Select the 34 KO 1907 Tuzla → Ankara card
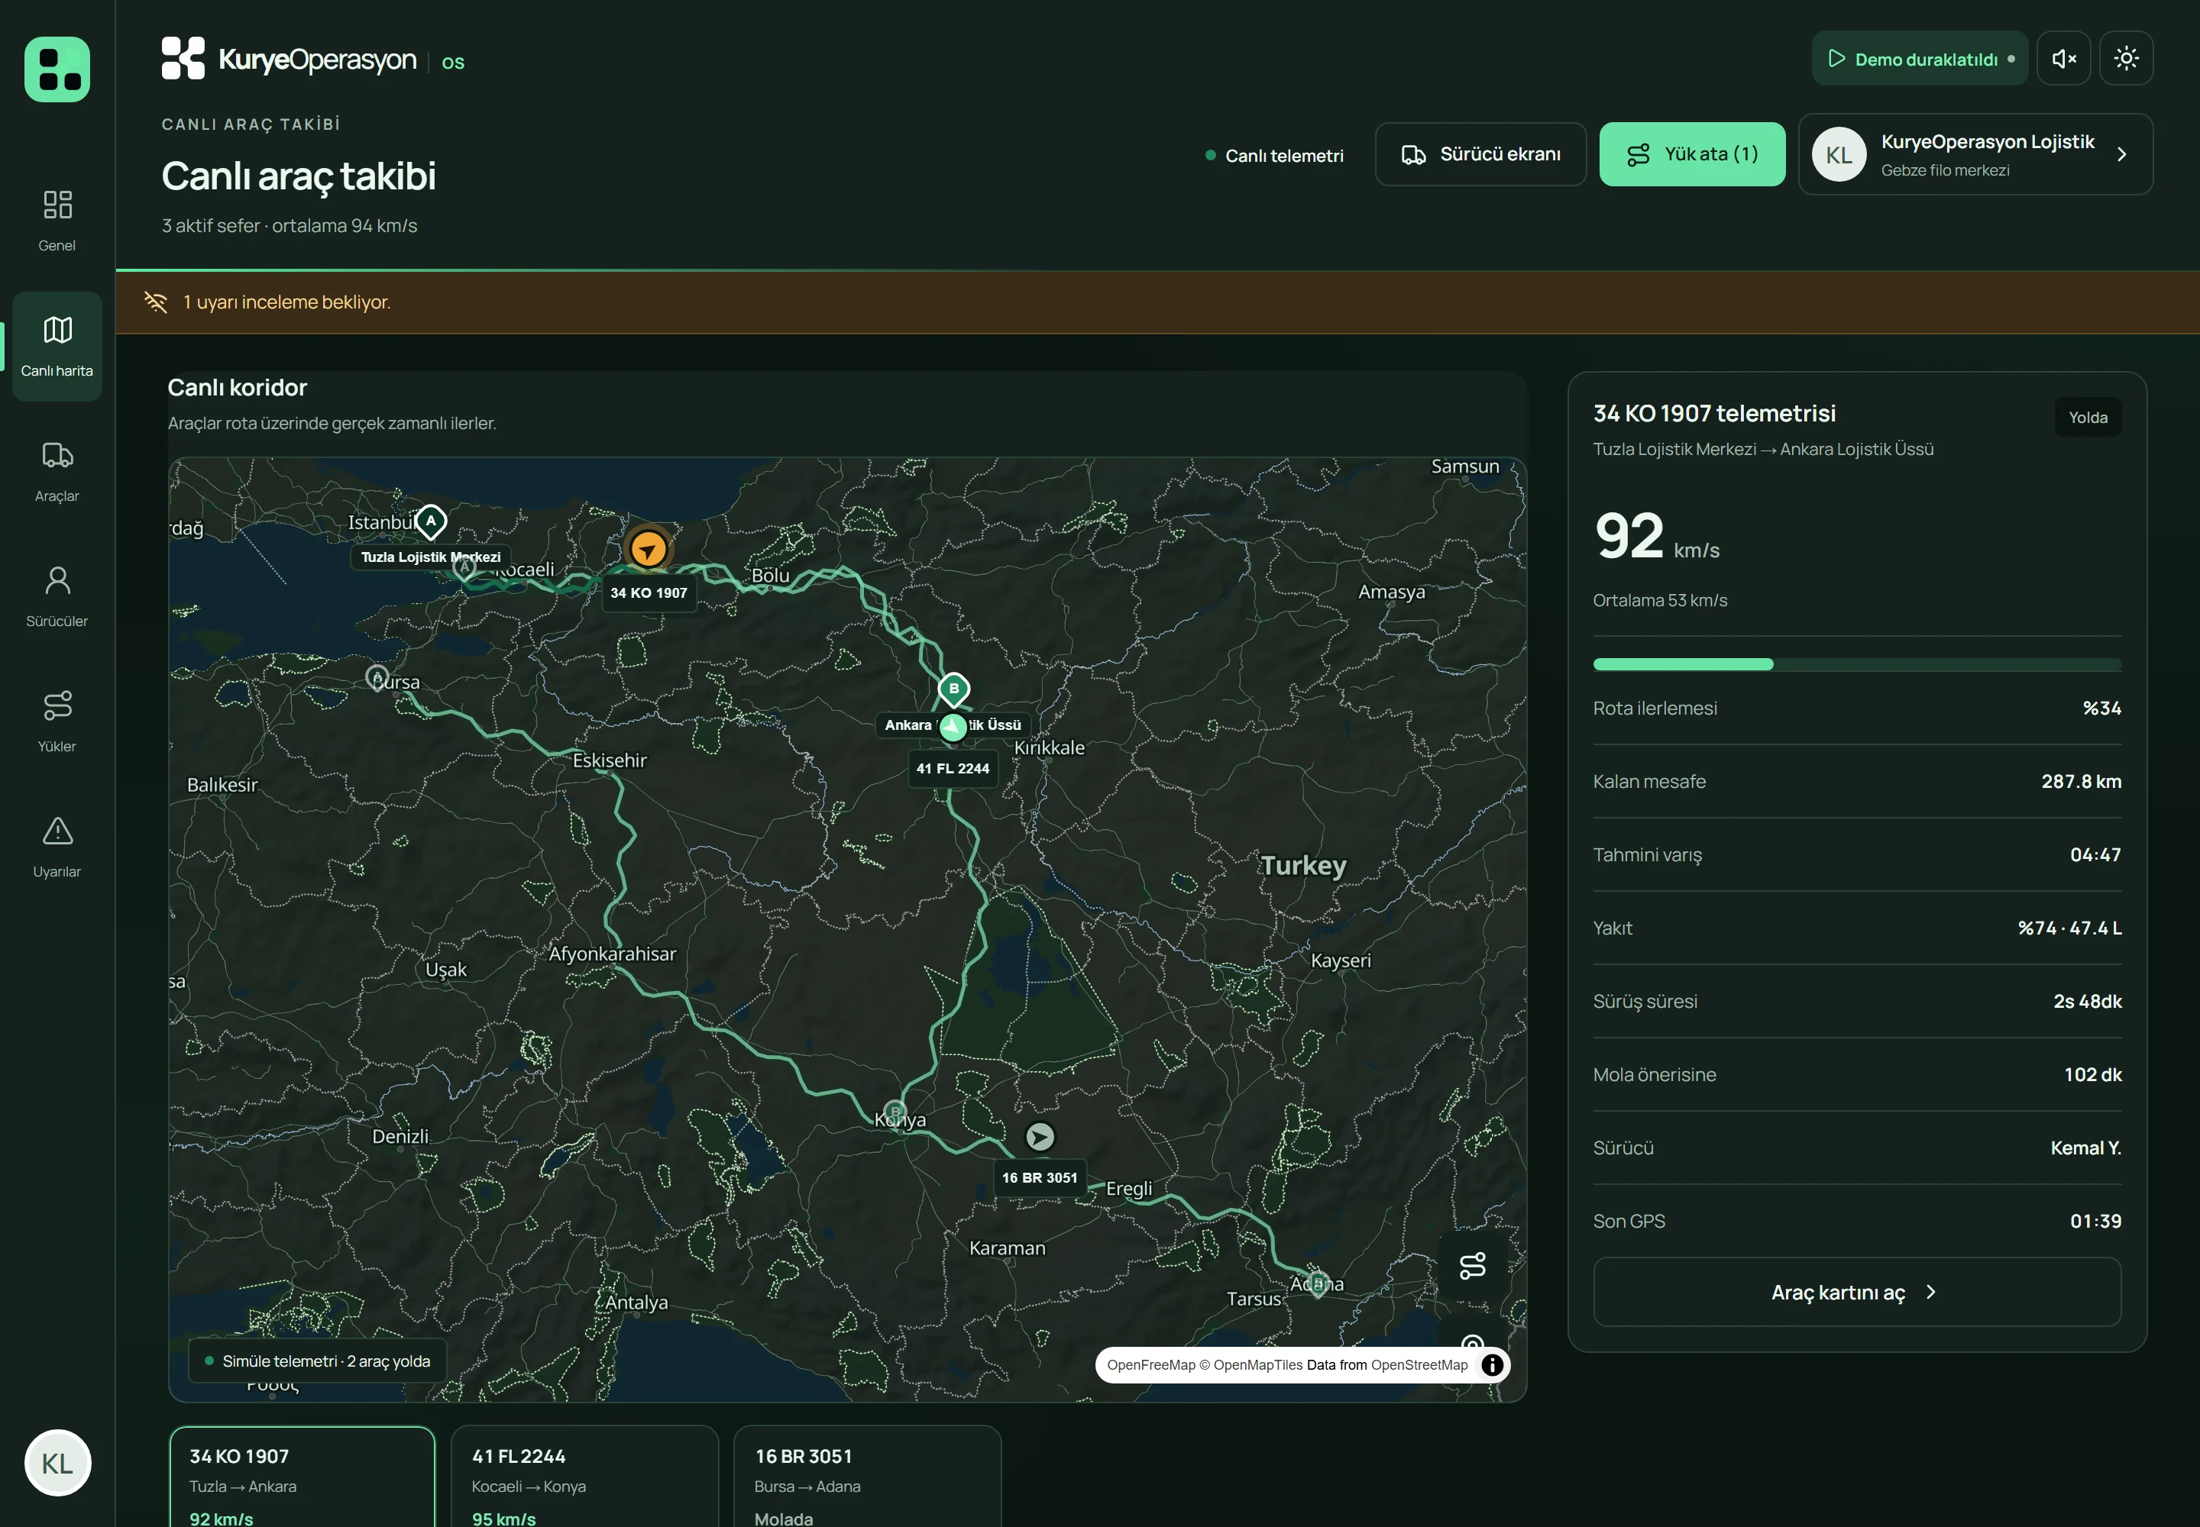The height and width of the screenshot is (1527, 2200). [x=302, y=1477]
